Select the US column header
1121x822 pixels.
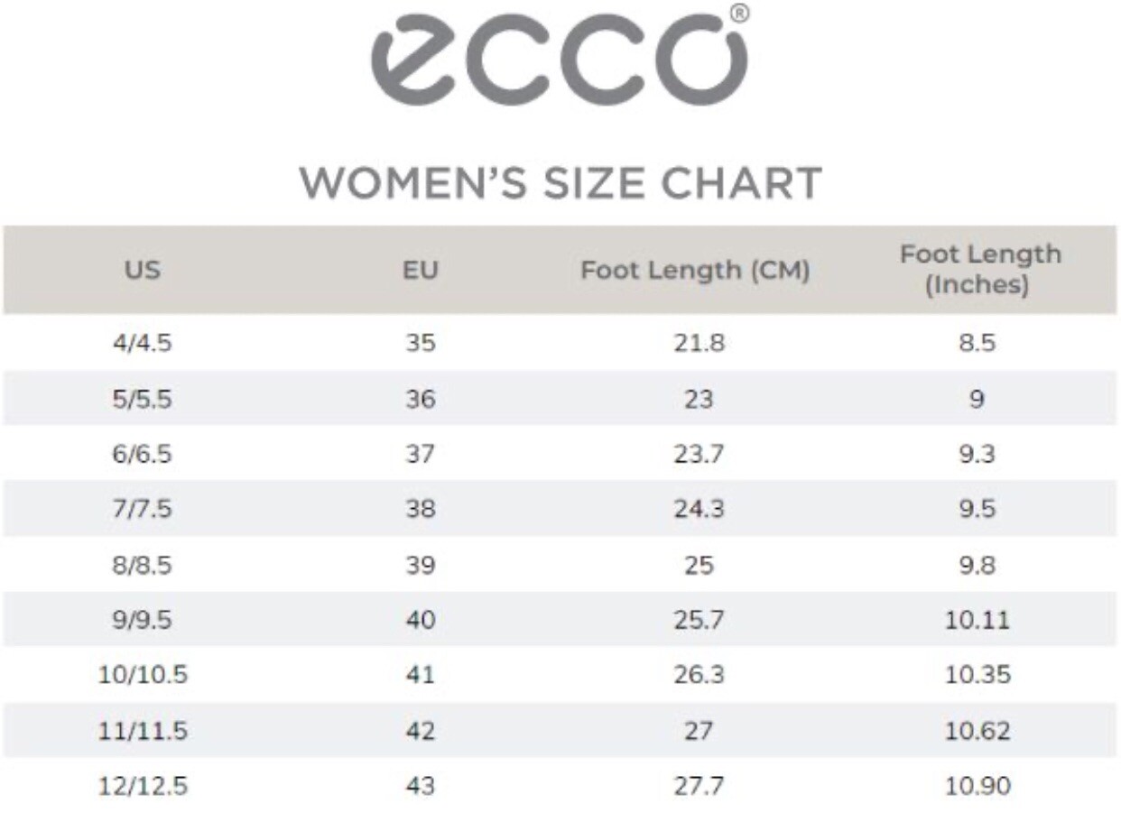143,269
